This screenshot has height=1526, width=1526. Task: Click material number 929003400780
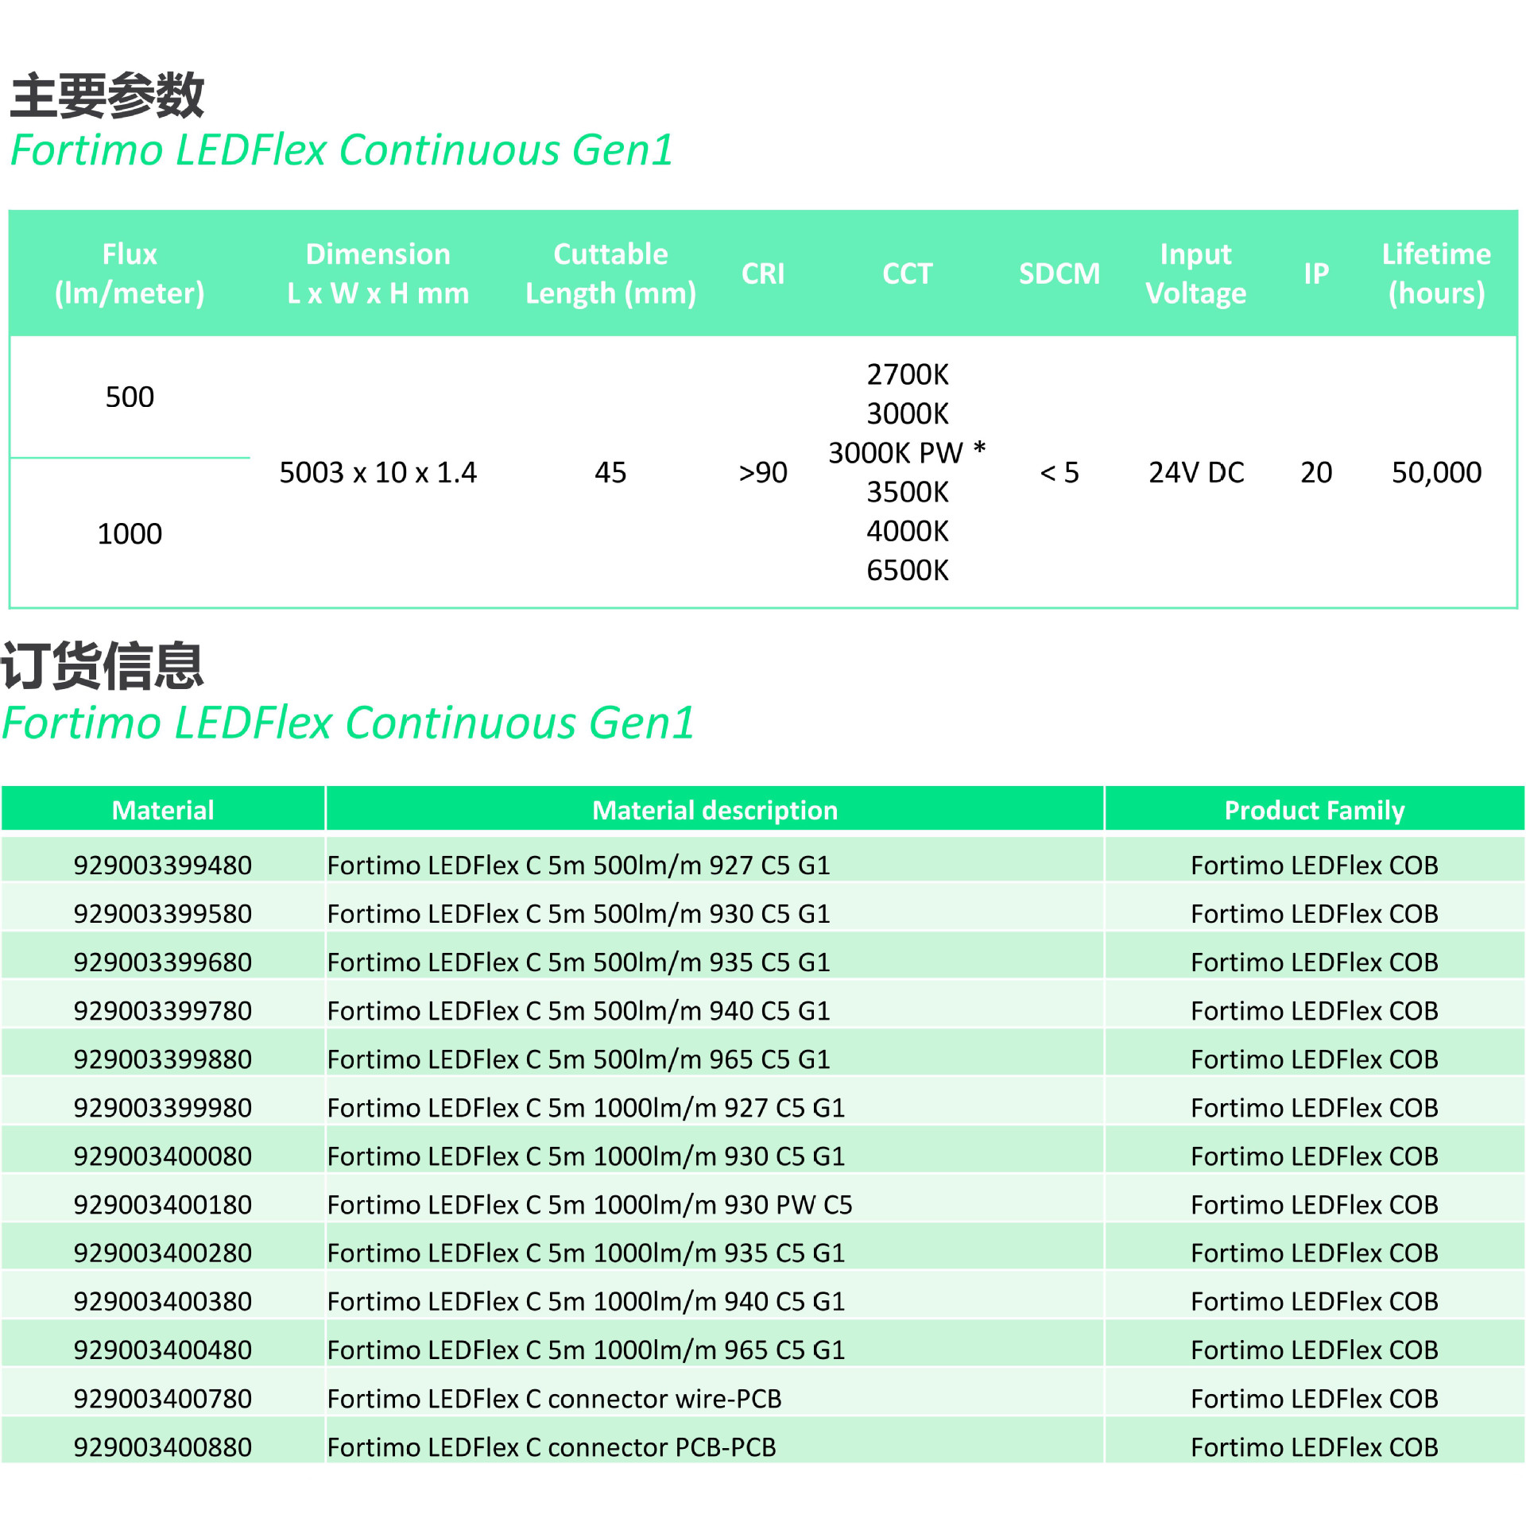coord(163,1398)
